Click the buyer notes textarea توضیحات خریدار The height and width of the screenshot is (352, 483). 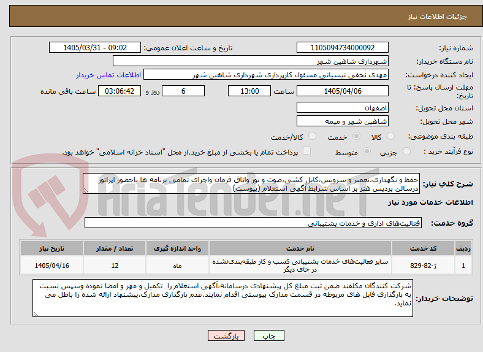pos(222,298)
